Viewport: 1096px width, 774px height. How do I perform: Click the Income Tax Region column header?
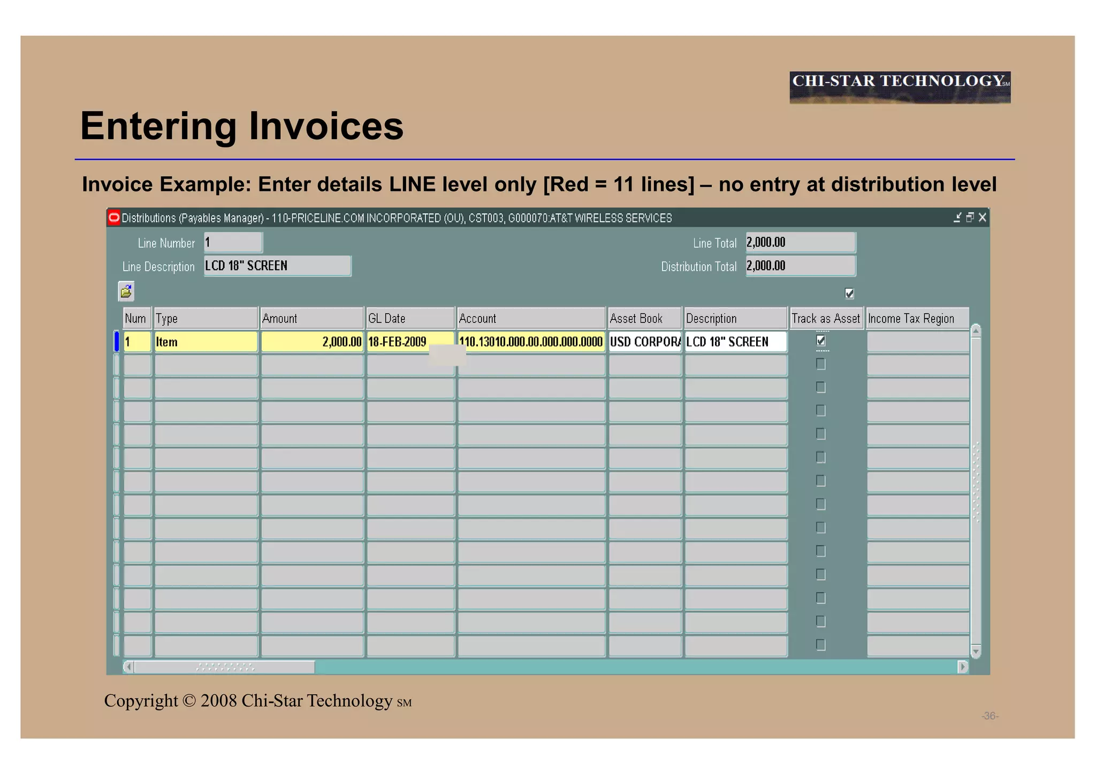pyautogui.click(x=918, y=318)
